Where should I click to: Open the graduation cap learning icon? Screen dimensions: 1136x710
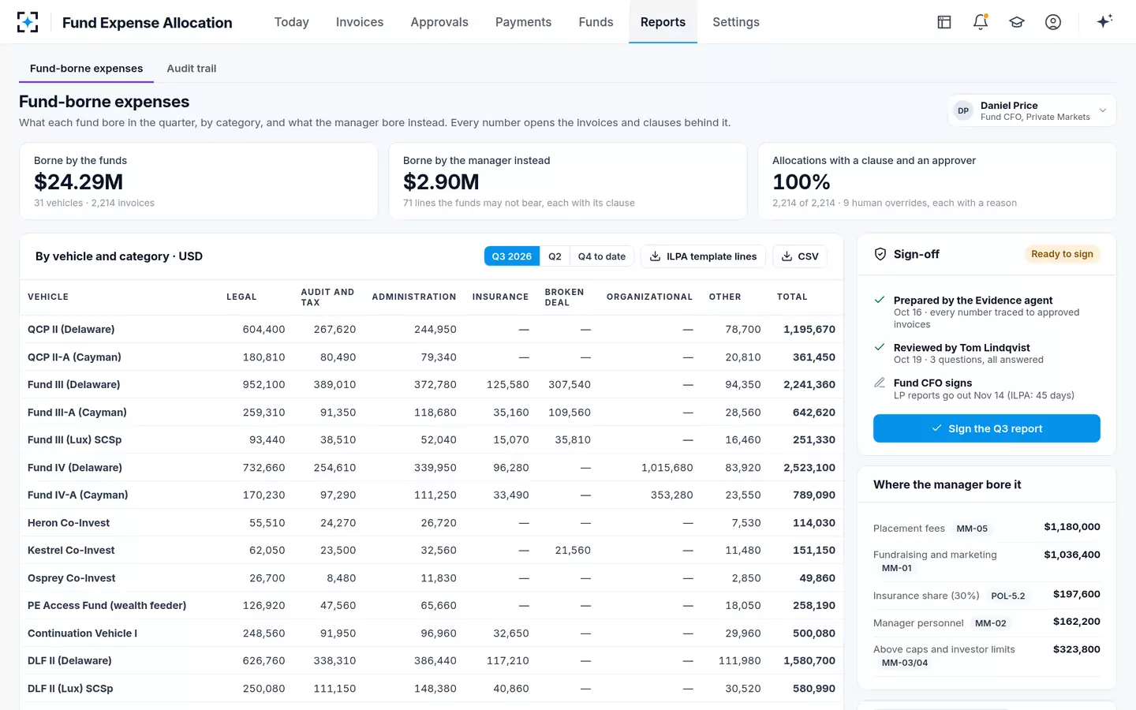coord(1017,22)
